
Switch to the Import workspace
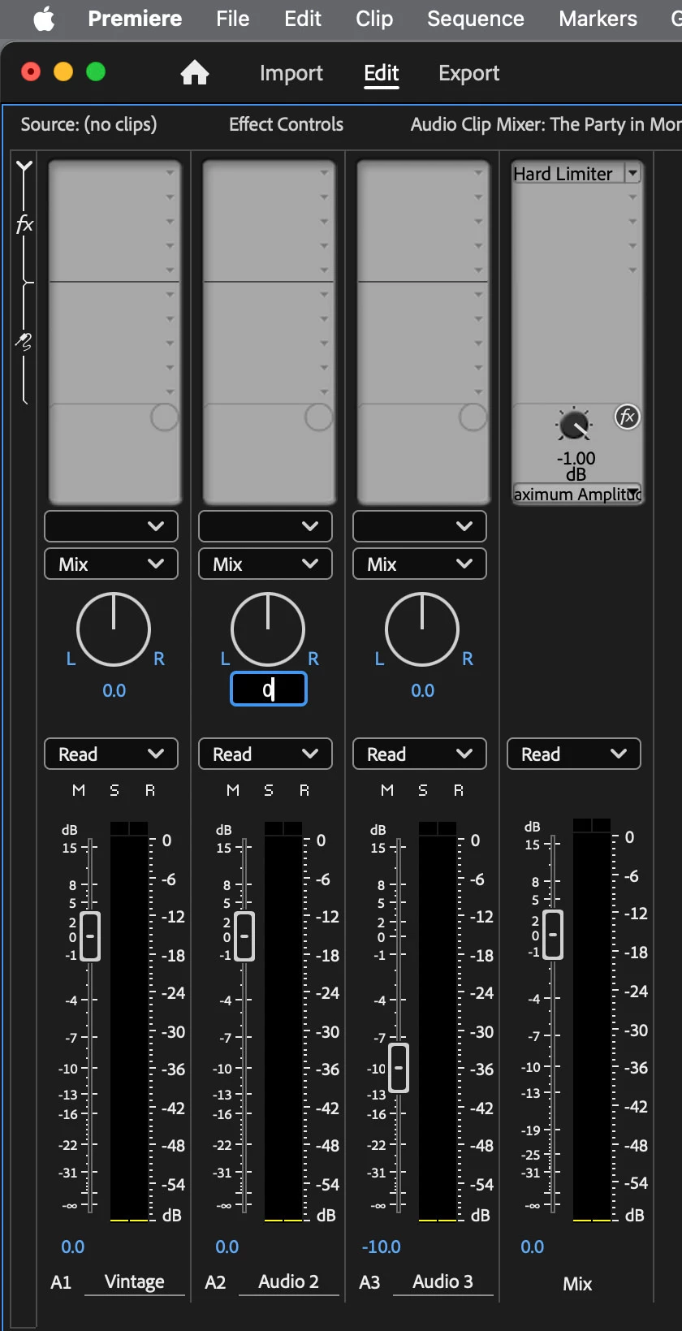(x=291, y=73)
